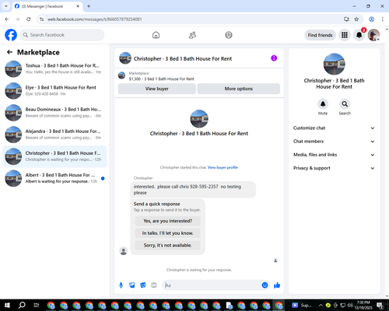
Task: Open the Chrome tab search dropdown
Action: pyautogui.click(x=6, y=6)
